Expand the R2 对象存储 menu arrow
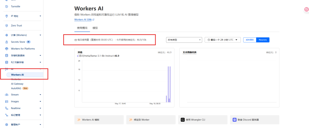 [40, 62]
